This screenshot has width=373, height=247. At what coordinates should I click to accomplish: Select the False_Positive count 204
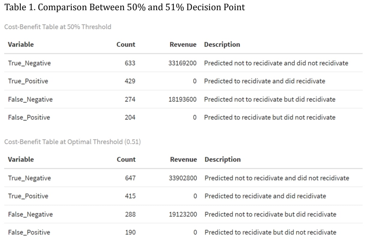coord(130,117)
